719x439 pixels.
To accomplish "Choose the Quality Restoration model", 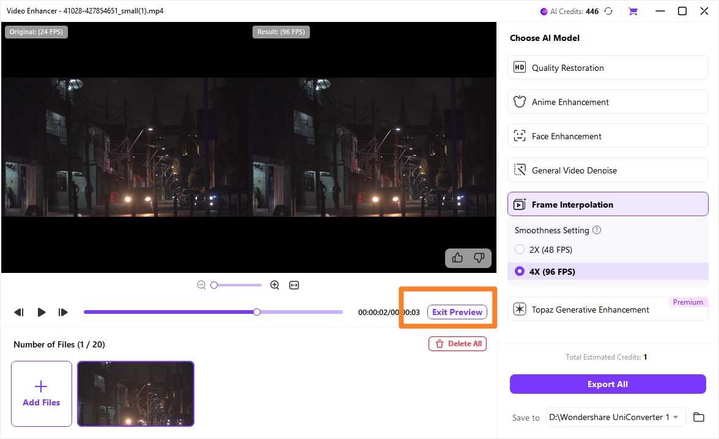I will [x=608, y=67].
